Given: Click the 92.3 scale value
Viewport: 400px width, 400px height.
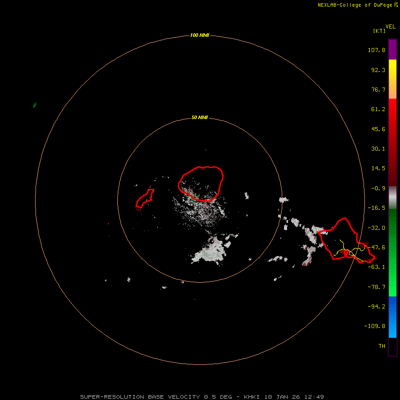Looking at the screenshot, I should (x=378, y=70).
